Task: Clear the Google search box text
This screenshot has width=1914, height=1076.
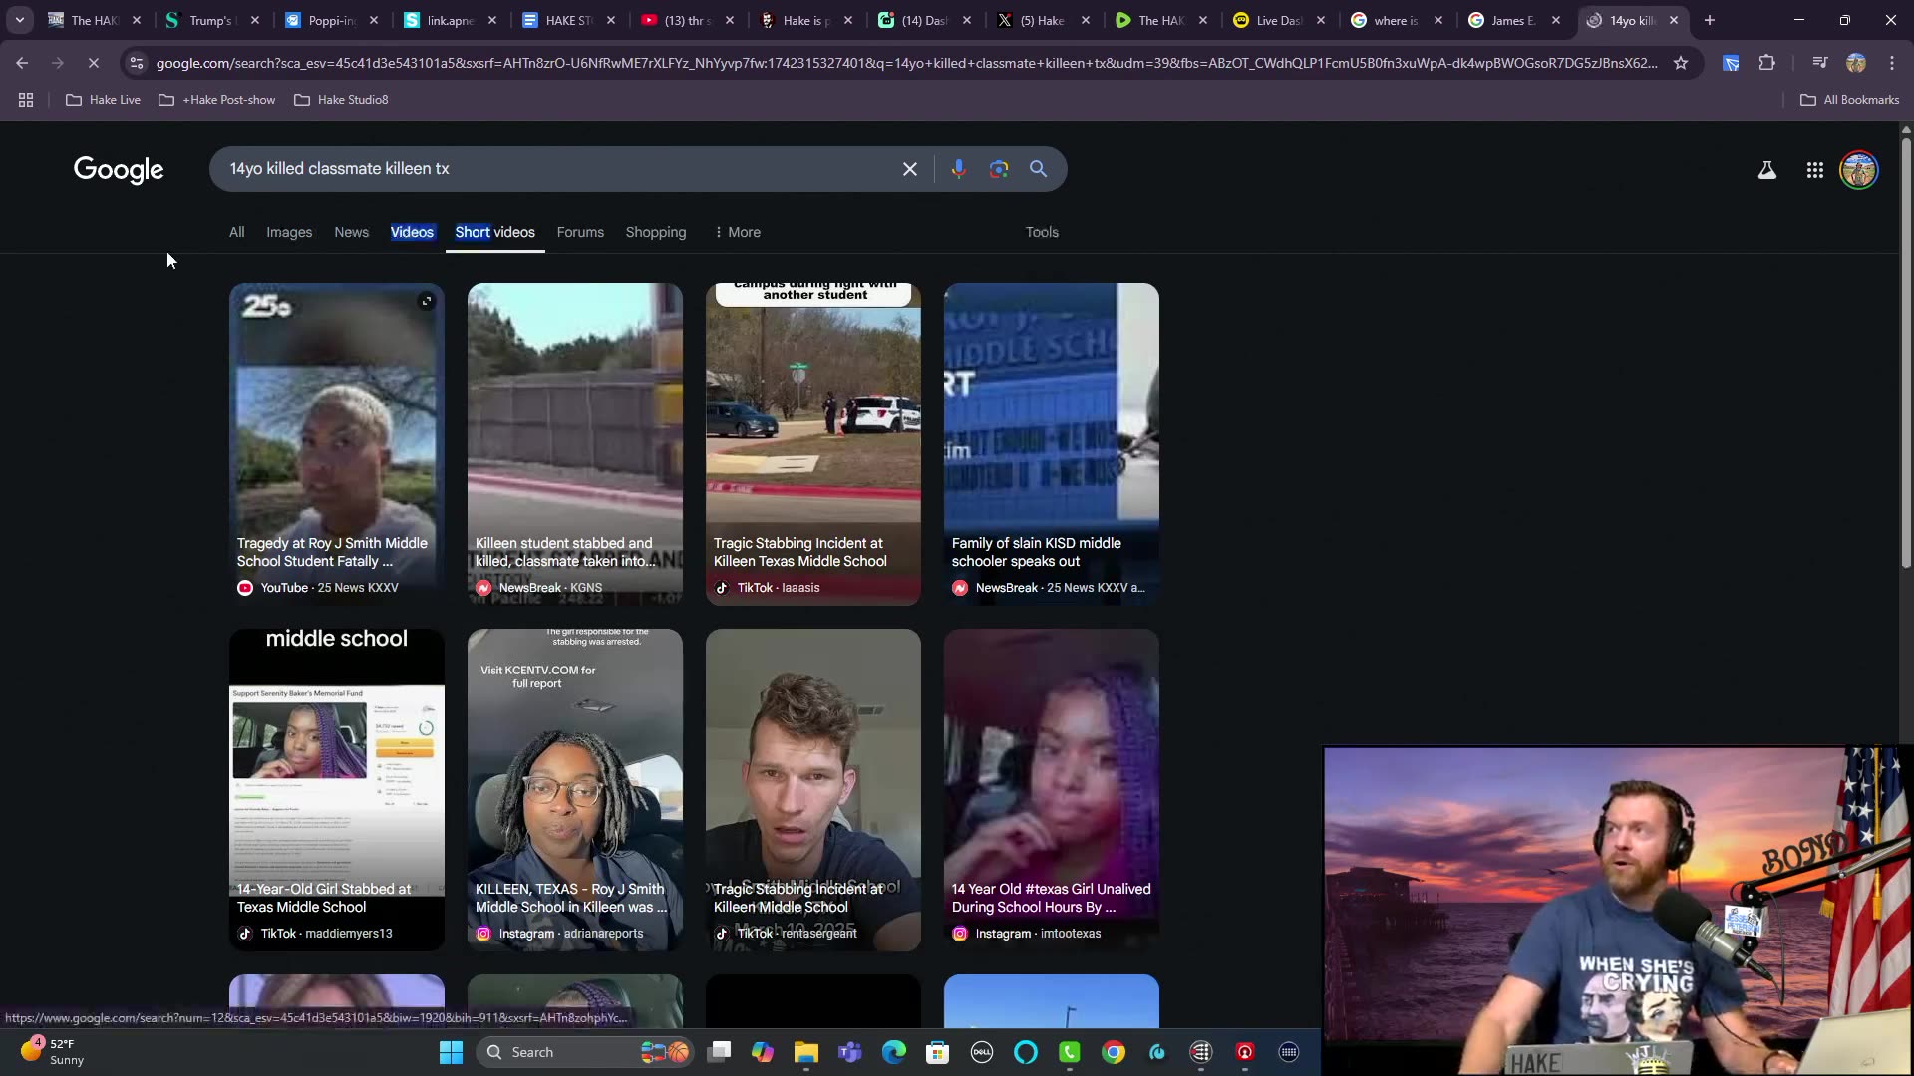Action: [910, 169]
